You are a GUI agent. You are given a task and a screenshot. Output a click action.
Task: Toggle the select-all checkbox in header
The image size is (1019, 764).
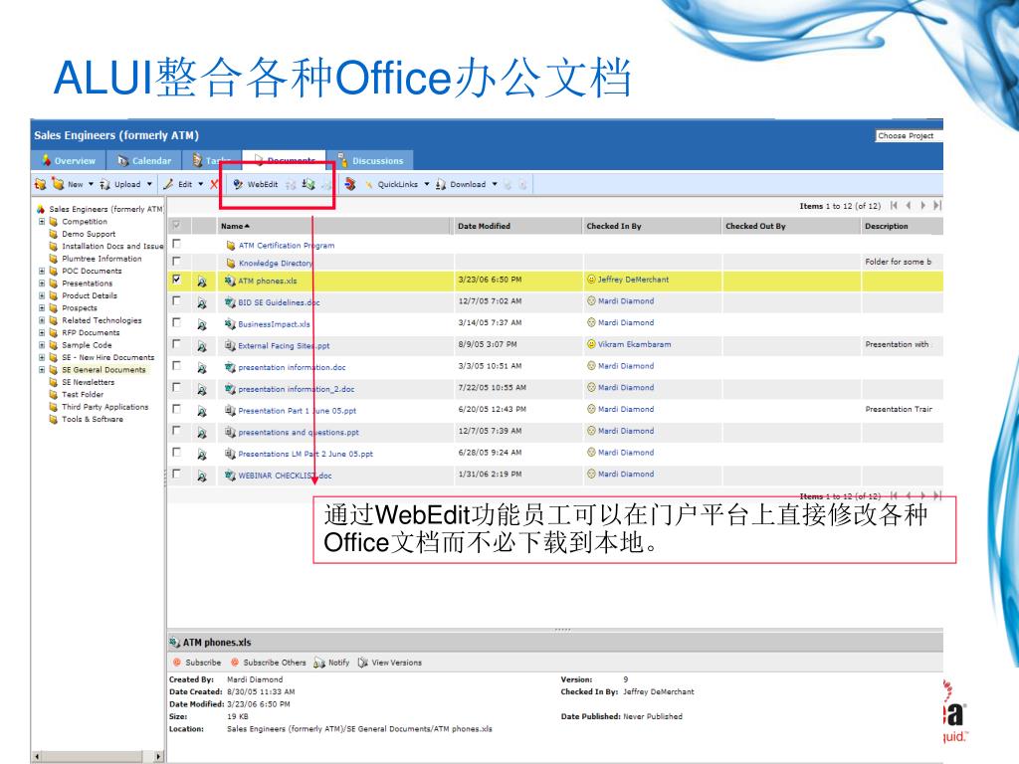177,225
